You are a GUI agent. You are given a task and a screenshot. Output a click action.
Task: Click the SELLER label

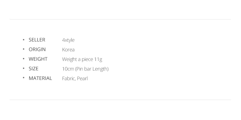(37, 40)
